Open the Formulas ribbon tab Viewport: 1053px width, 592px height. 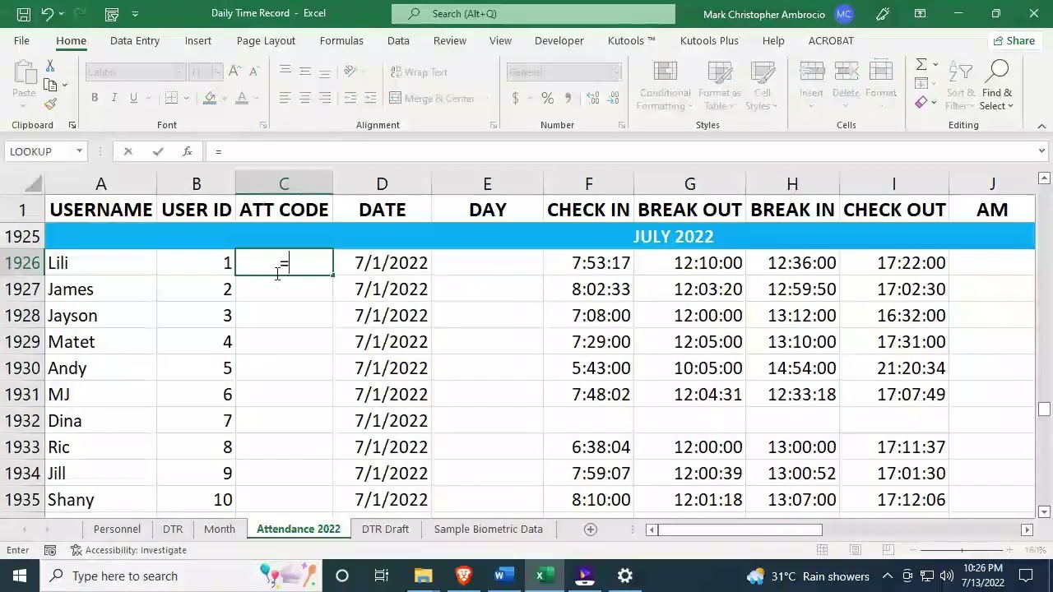coord(341,40)
